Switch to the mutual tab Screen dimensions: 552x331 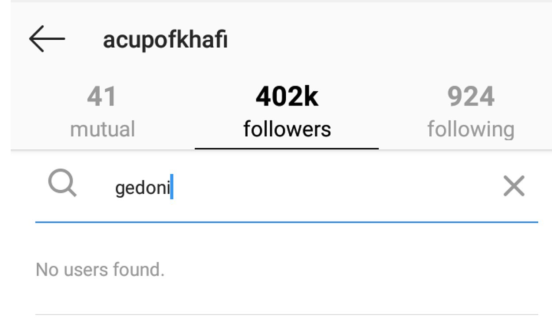102,112
